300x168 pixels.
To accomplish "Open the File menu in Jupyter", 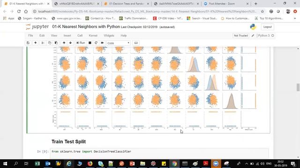I will pyautogui.click(x=30, y=35).
